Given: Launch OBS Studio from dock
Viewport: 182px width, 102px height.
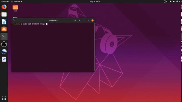Looking at the screenshot, I should point(4,44).
